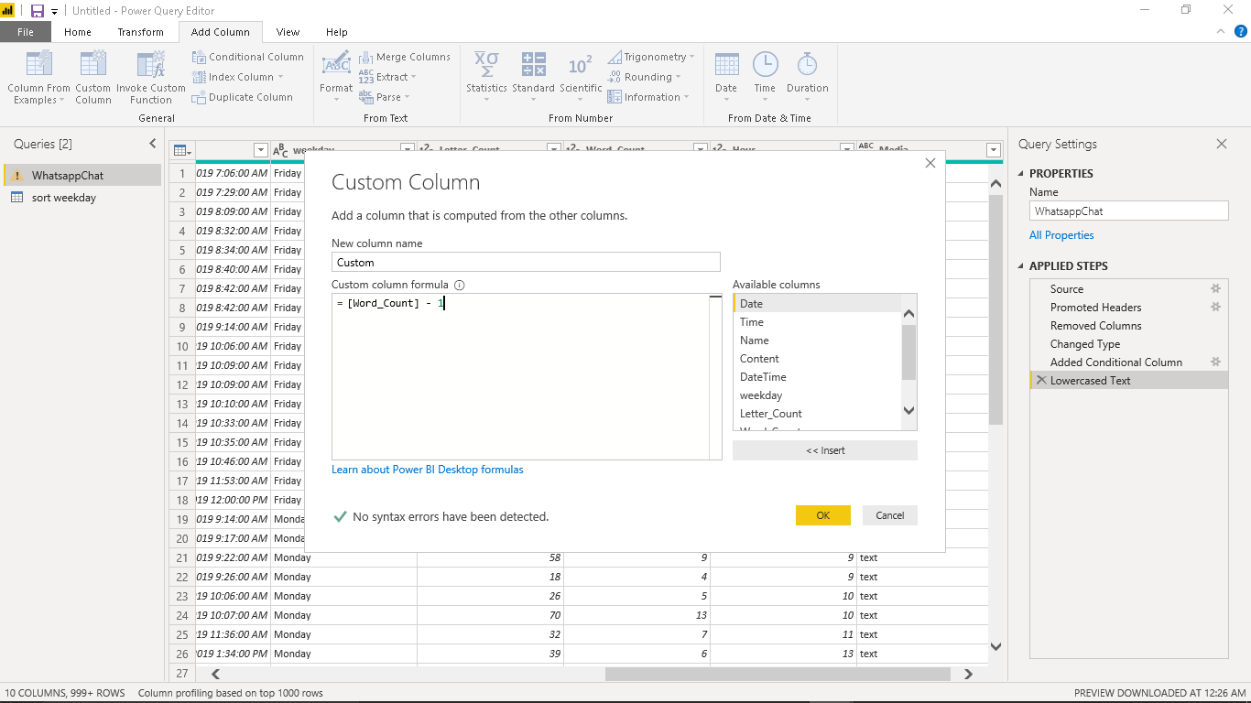Viewport: 1251px width, 703px height.
Task: Expand the Index Column dropdown
Action: click(280, 77)
